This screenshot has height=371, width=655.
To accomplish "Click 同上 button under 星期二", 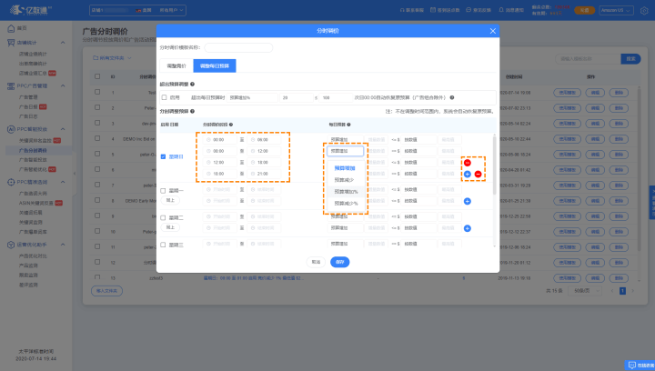I will 170,227.
